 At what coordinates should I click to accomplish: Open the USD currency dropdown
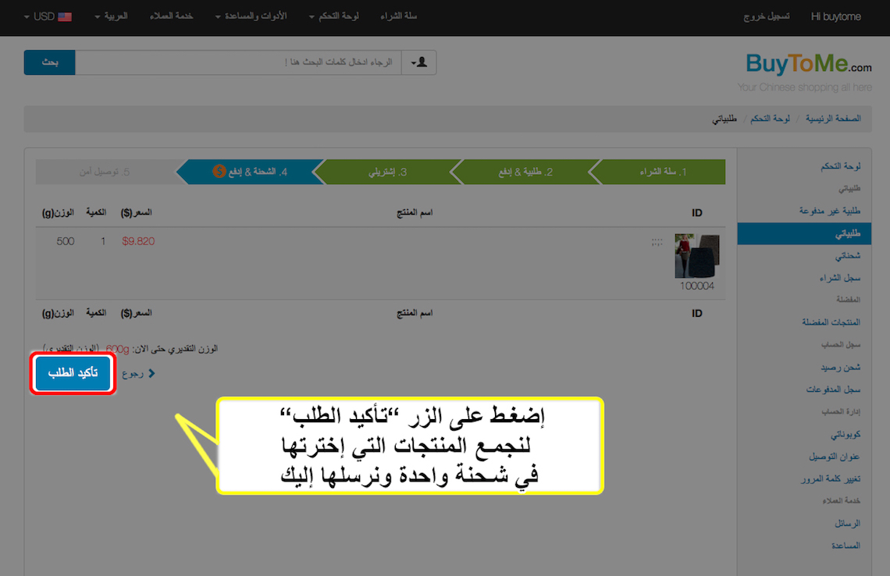[x=48, y=16]
